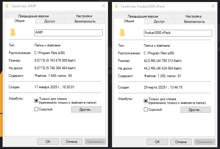Viewport: 220px width, 149px height.
Task: Focus the 'Foobar2000 zPack' name text box
Action: [x=178, y=33]
